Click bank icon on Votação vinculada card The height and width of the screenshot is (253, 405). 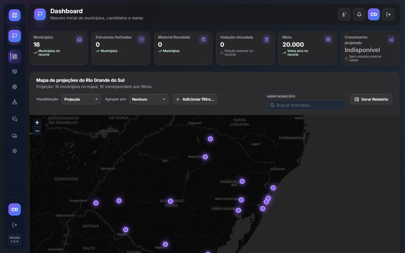coord(267,39)
